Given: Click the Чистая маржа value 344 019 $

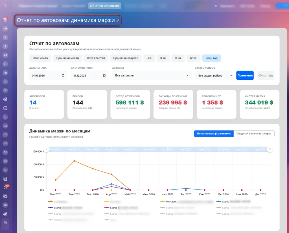Looking at the screenshot, I should click(x=259, y=103).
